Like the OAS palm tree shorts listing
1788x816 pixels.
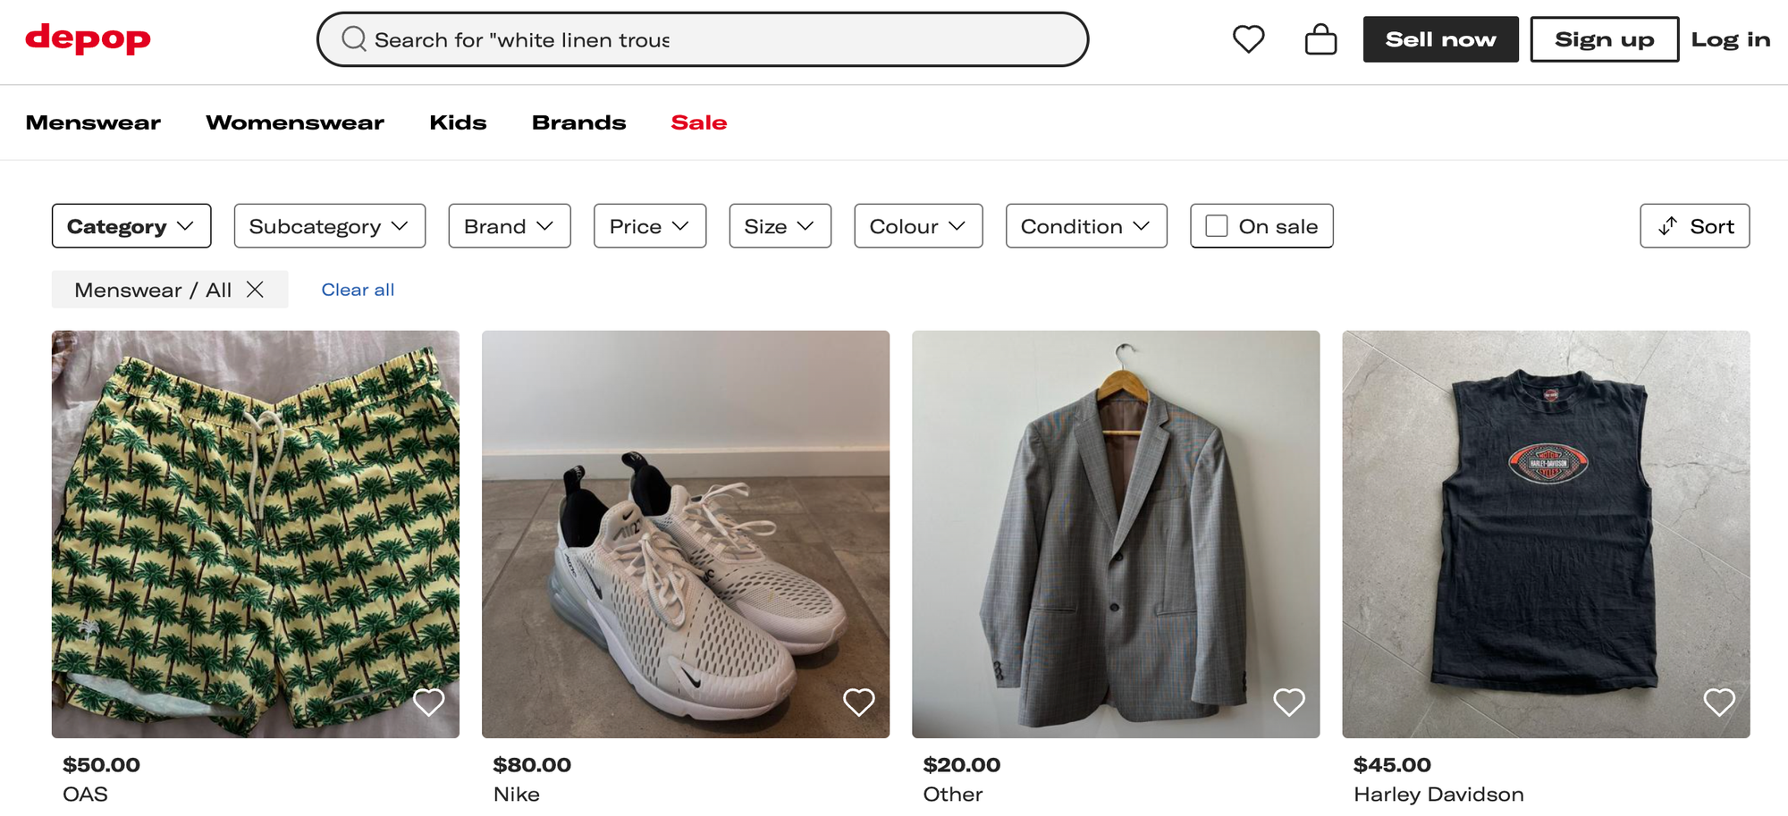[x=428, y=702]
